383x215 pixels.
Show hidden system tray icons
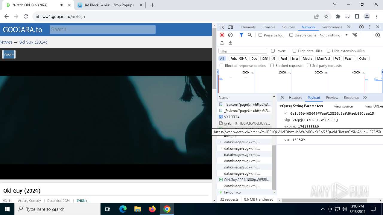323,209
